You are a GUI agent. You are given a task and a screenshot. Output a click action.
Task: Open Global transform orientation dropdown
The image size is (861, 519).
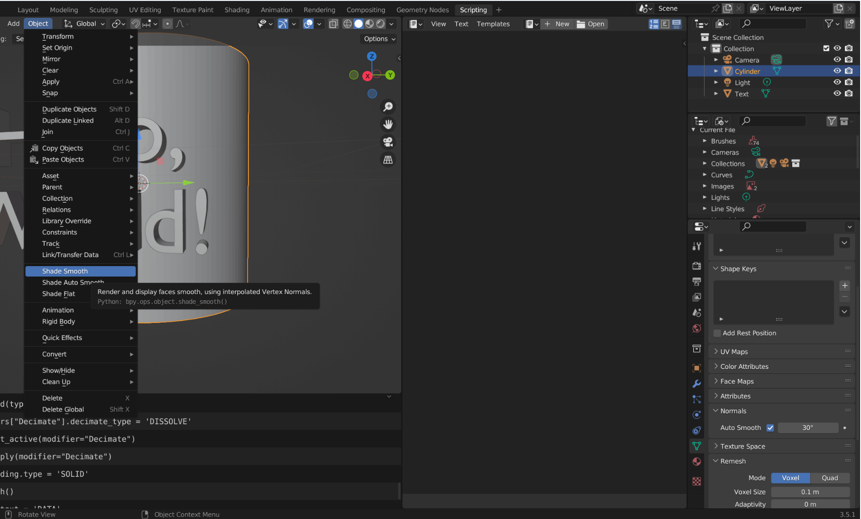point(85,24)
